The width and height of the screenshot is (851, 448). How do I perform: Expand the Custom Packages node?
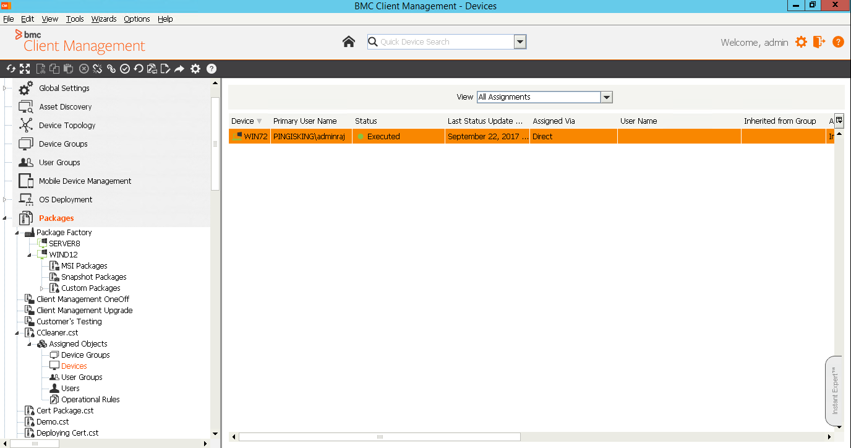(x=42, y=288)
